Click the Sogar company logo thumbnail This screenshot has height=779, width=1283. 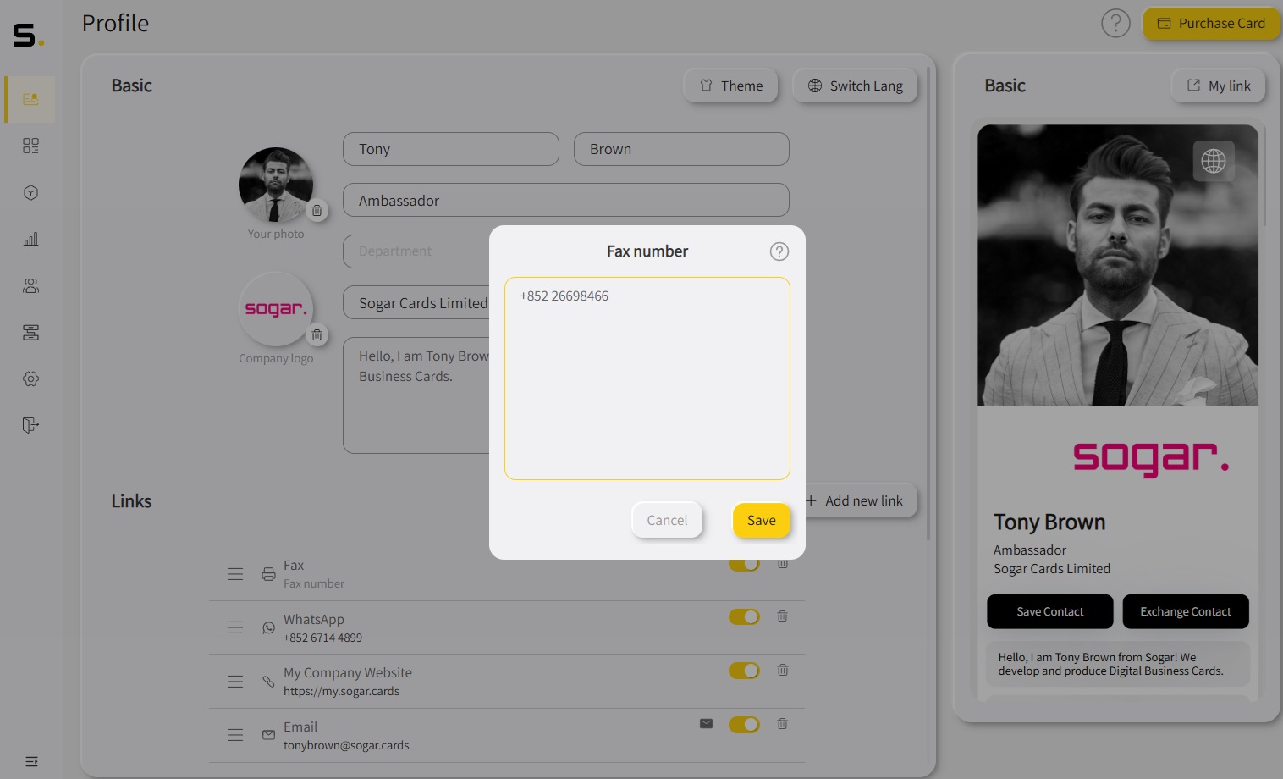point(276,309)
